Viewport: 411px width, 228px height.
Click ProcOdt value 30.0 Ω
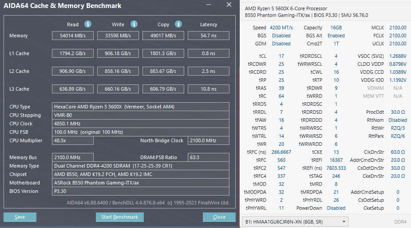(x=398, y=112)
